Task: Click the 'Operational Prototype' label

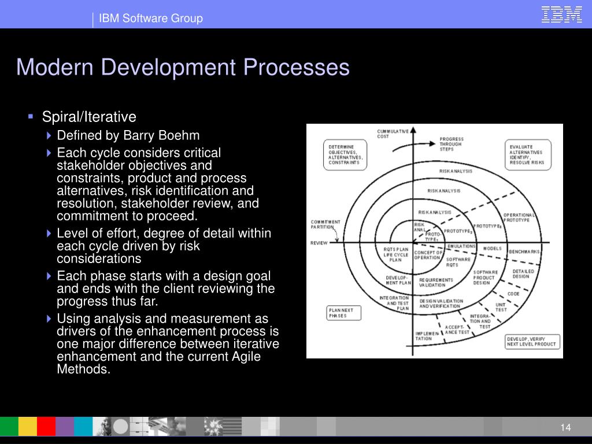Action: coord(519,217)
